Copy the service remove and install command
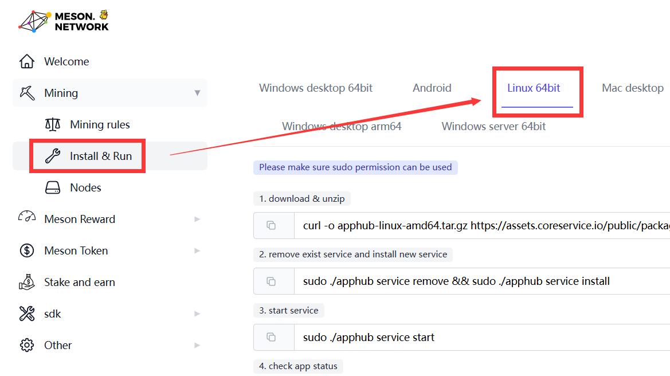Viewport: 670px width, 376px height. (x=271, y=281)
